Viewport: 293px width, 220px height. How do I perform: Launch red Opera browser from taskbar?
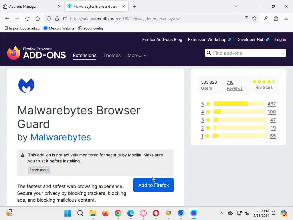pyautogui.click(x=156, y=213)
